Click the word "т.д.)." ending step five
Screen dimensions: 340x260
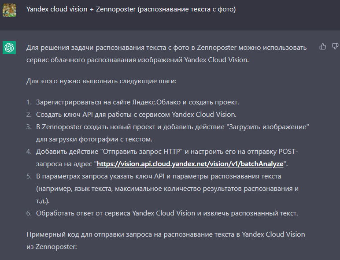pyautogui.click(x=43, y=201)
